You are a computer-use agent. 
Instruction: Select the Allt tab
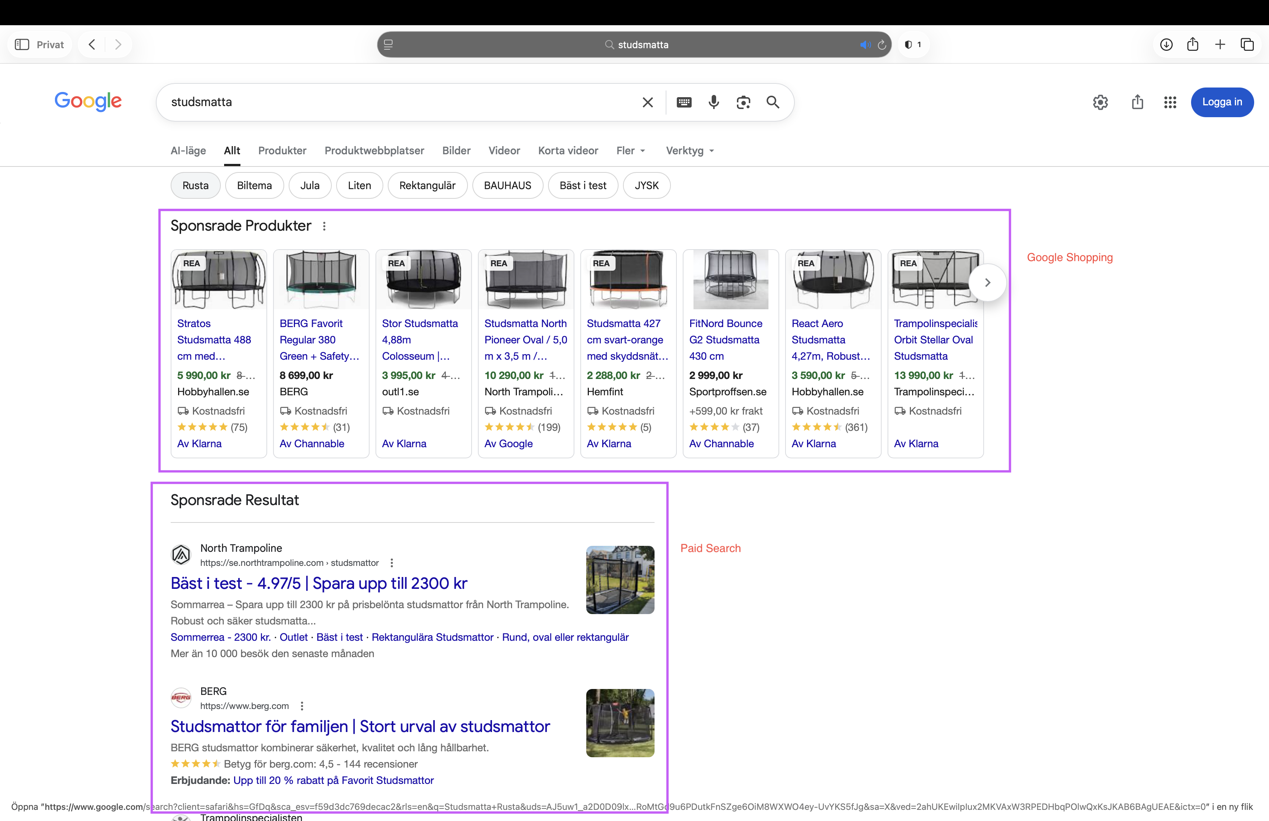pos(232,151)
